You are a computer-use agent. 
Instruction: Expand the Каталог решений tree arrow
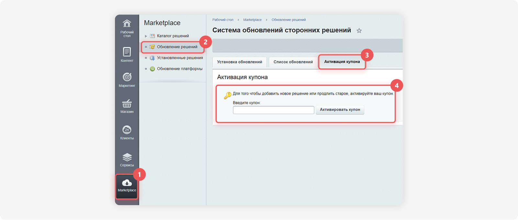tap(146, 36)
